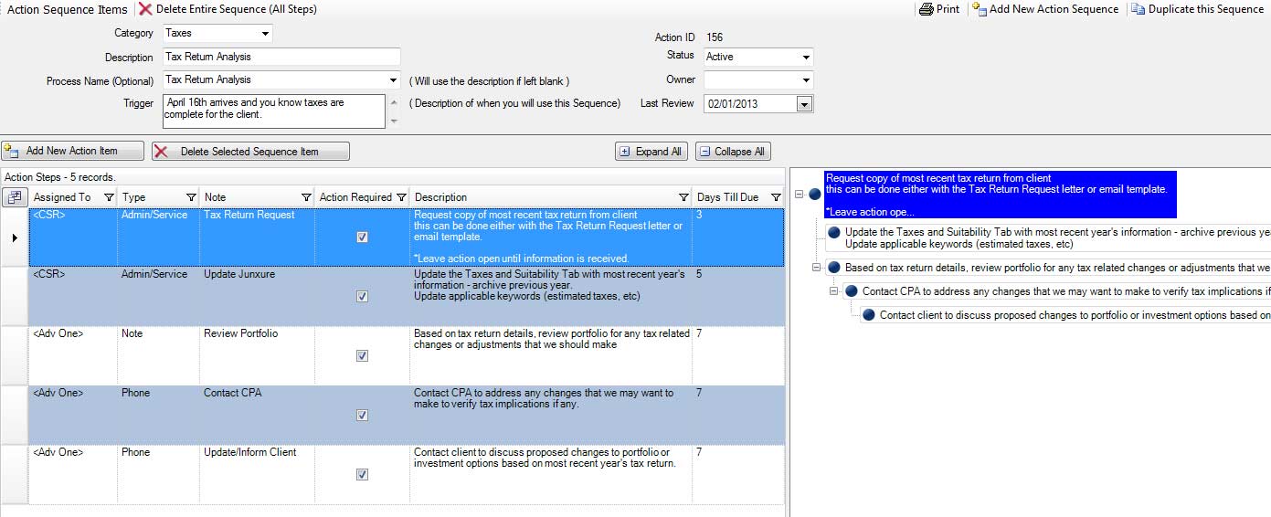Click the row selector arrow for Tax Return Request
1271x517 pixels.
(x=15, y=237)
